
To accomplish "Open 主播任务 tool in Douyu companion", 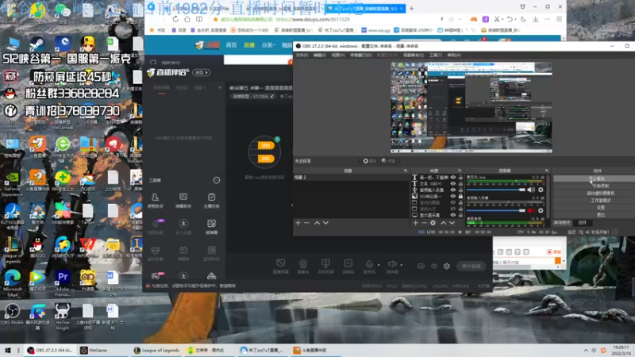I will [211, 200].
